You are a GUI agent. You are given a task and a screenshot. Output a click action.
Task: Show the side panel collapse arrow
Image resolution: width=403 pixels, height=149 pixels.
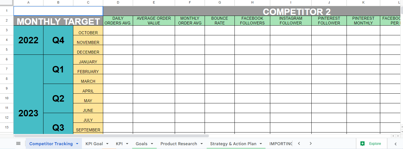tap(396, 144)
